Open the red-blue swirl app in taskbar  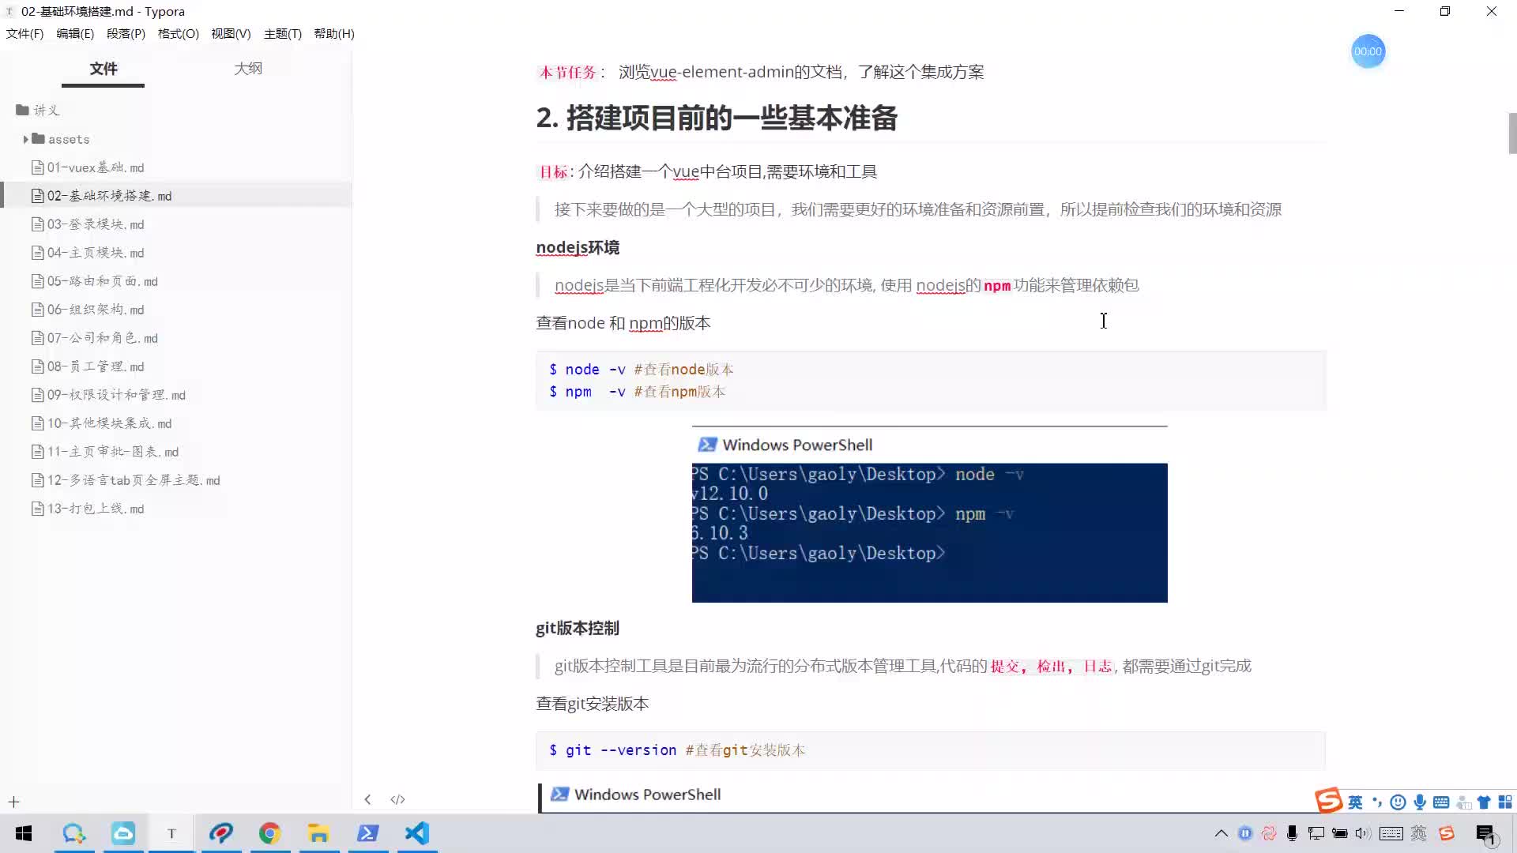pos(220,833)
